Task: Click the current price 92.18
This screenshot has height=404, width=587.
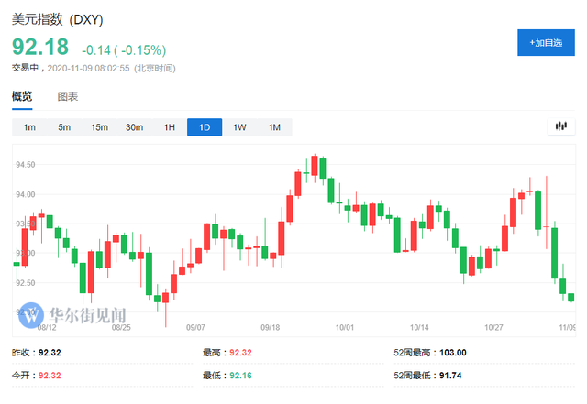Action: click(40, 47)
